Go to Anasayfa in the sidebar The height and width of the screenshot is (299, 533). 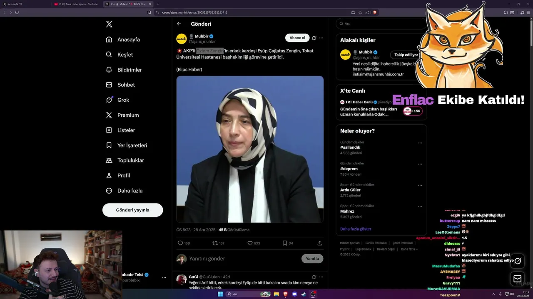click(123, 39)
